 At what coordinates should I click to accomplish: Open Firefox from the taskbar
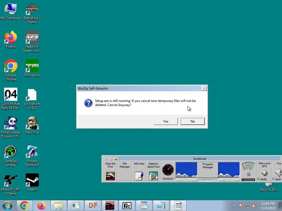coord(41,206)
